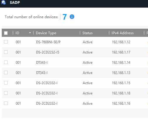Select the DS-2CD2232-I5 device type cell

click(x=47, y=52)
